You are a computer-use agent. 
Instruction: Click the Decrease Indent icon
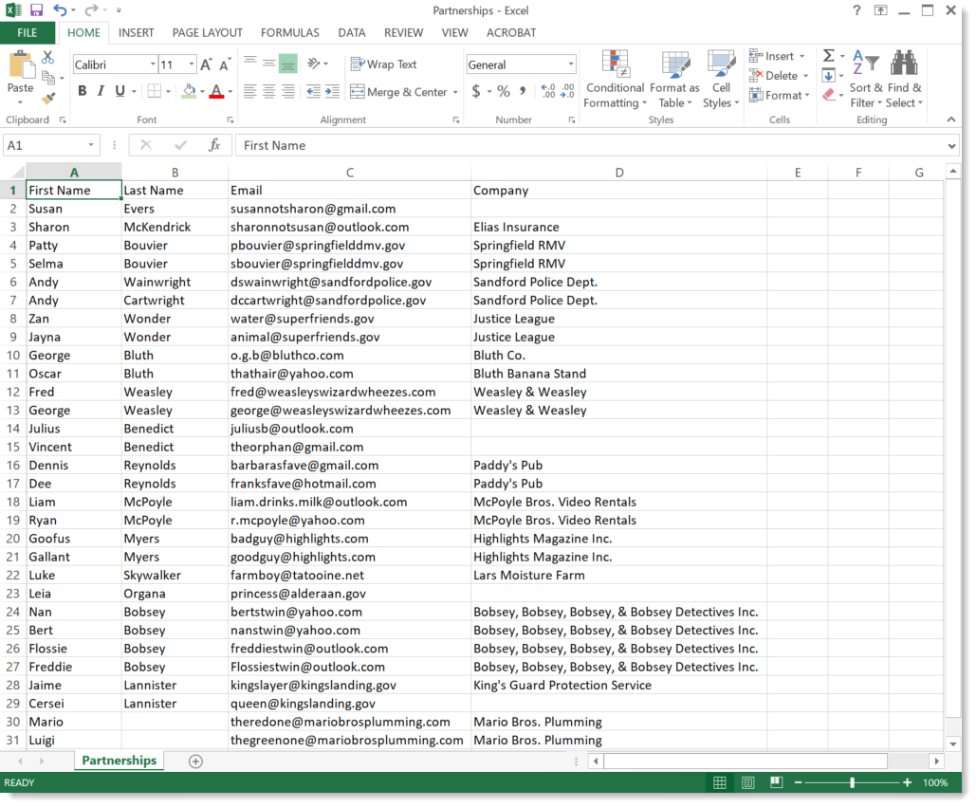click(x=314, y=91)
